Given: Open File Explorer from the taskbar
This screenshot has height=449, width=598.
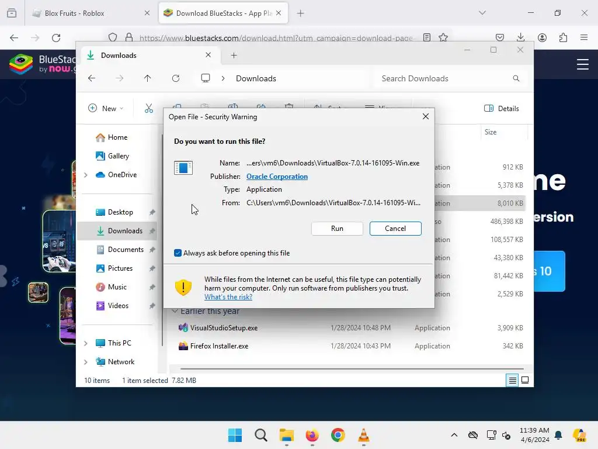Looking at the screenshot, I should point(286,435).
